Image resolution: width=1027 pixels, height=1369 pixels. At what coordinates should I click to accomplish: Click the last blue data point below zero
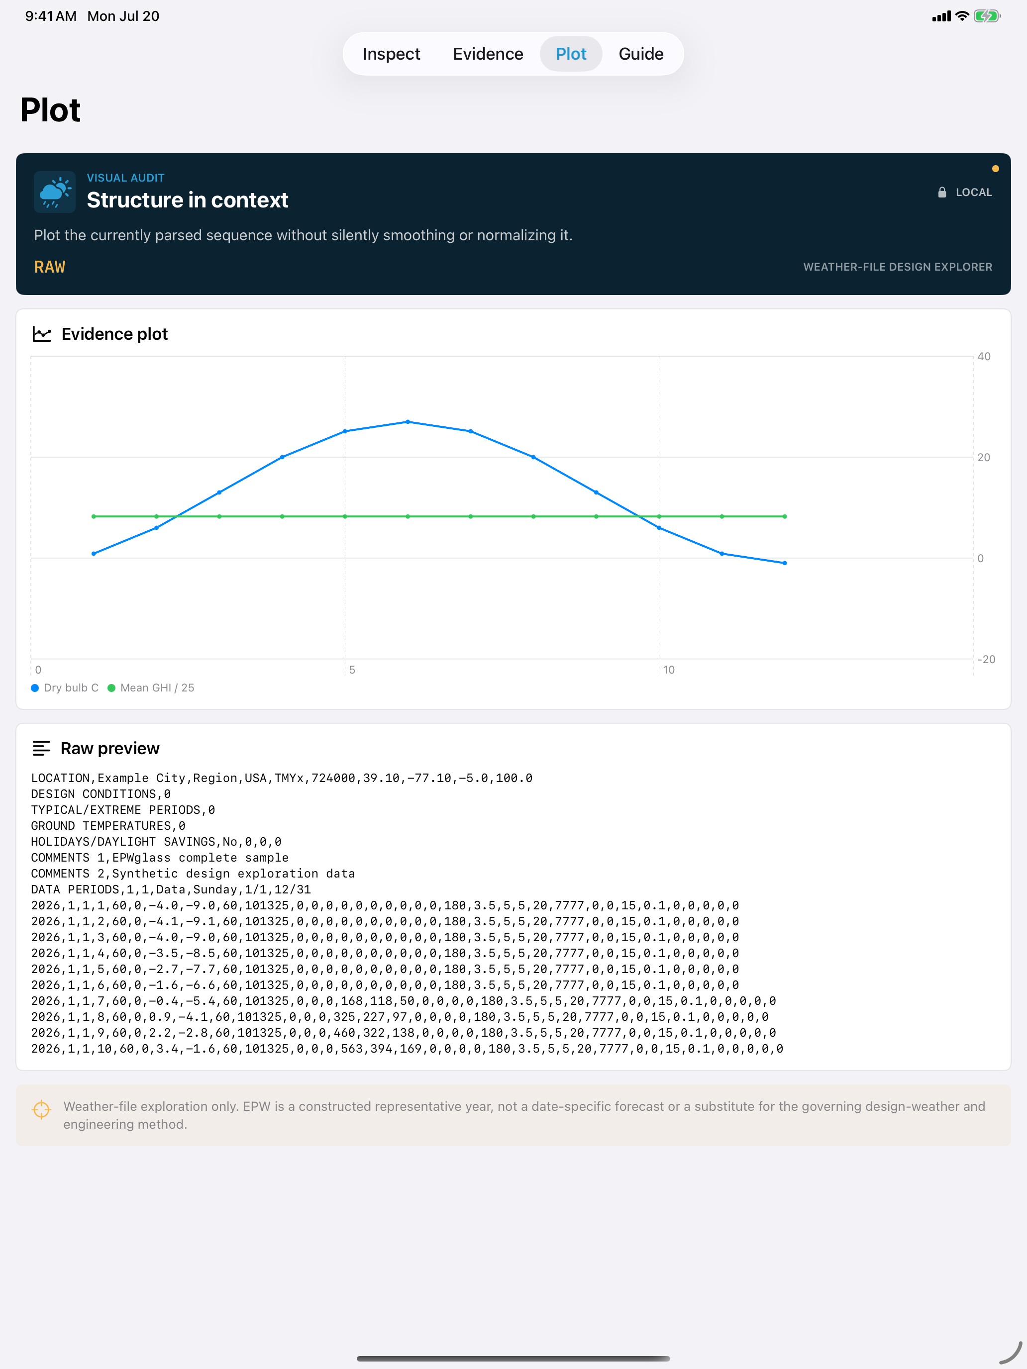(785, 563)
